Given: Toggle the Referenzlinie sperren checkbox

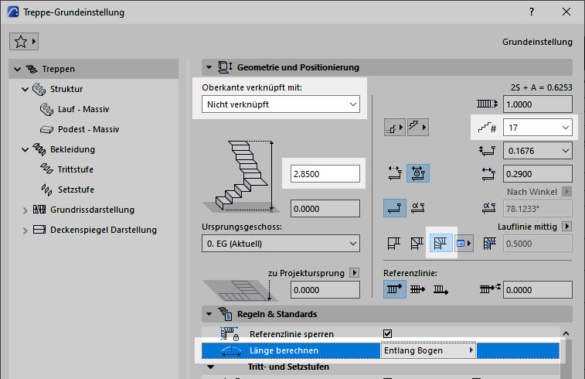Looking at the screenshot, I should click(x=388, y=334).
